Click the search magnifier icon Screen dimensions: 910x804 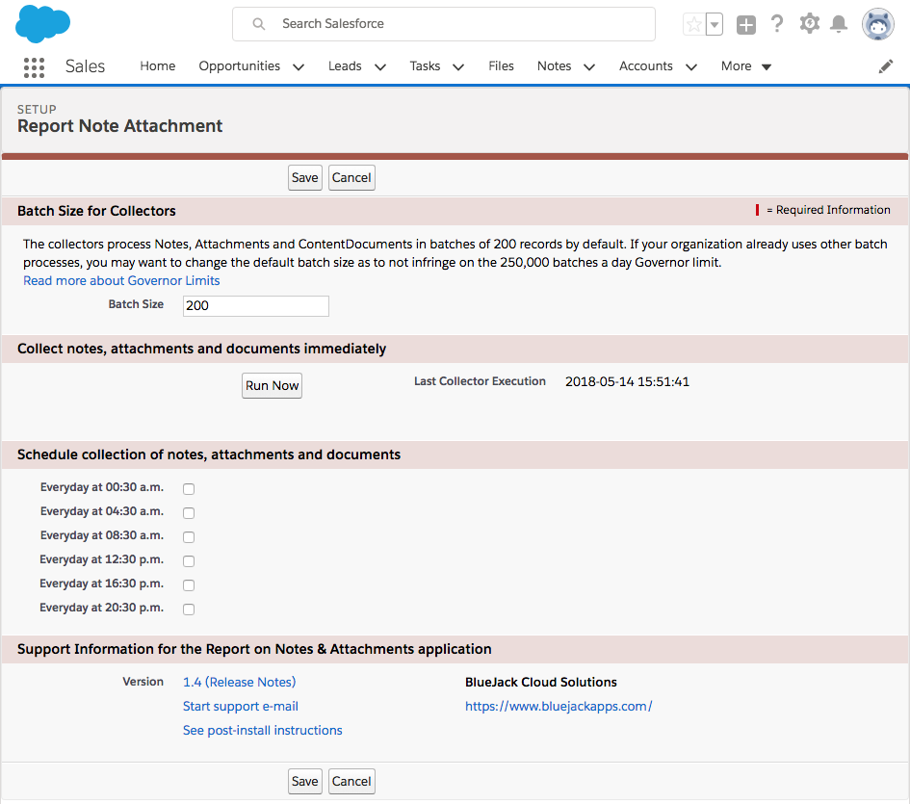pyautogui.click(x=259, y=24)
